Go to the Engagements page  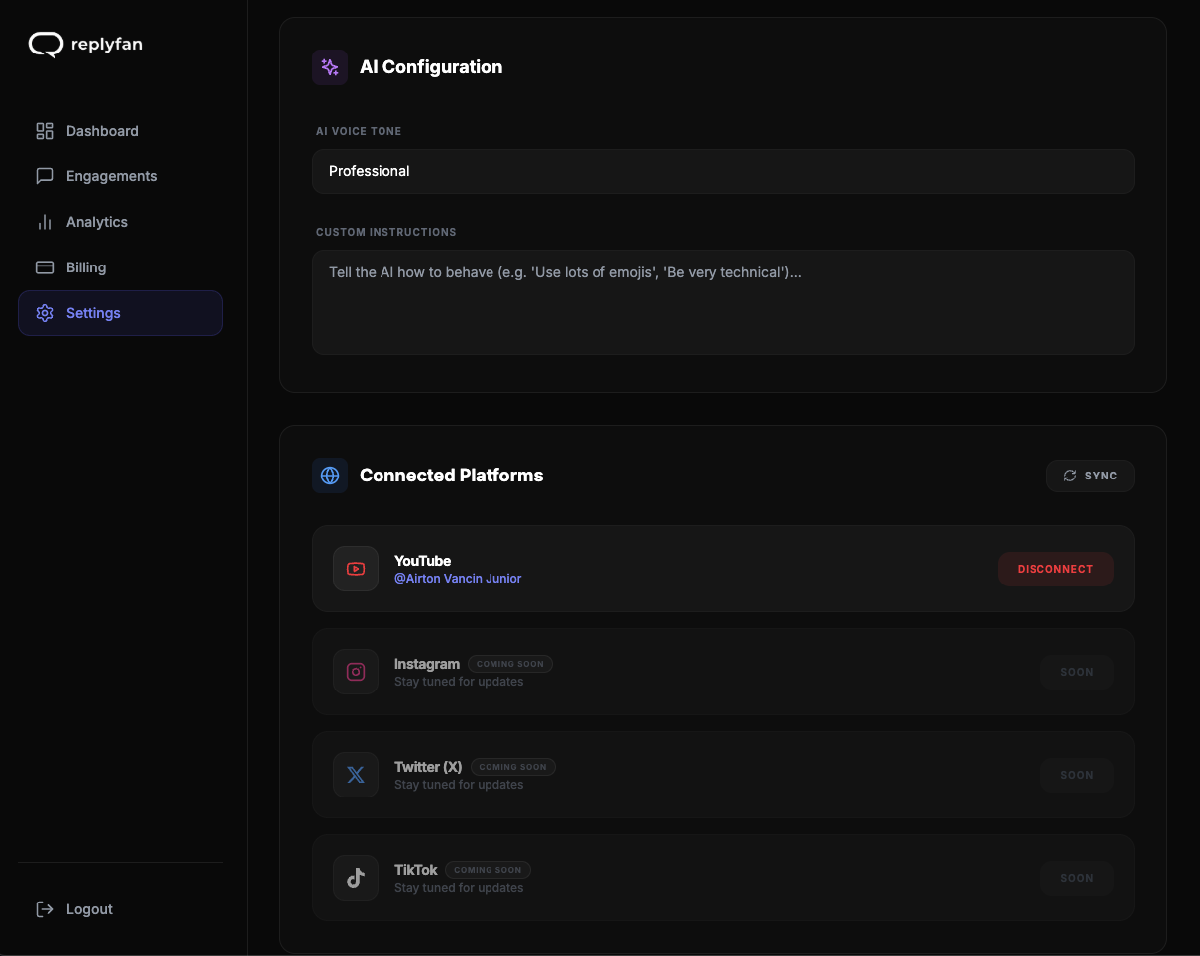111,176
